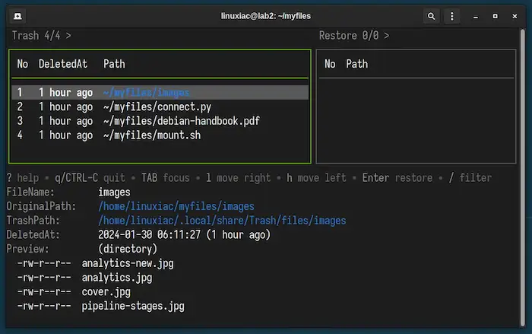Click the Path header in Restore panel
532x334 pixels.
[356, 64]
